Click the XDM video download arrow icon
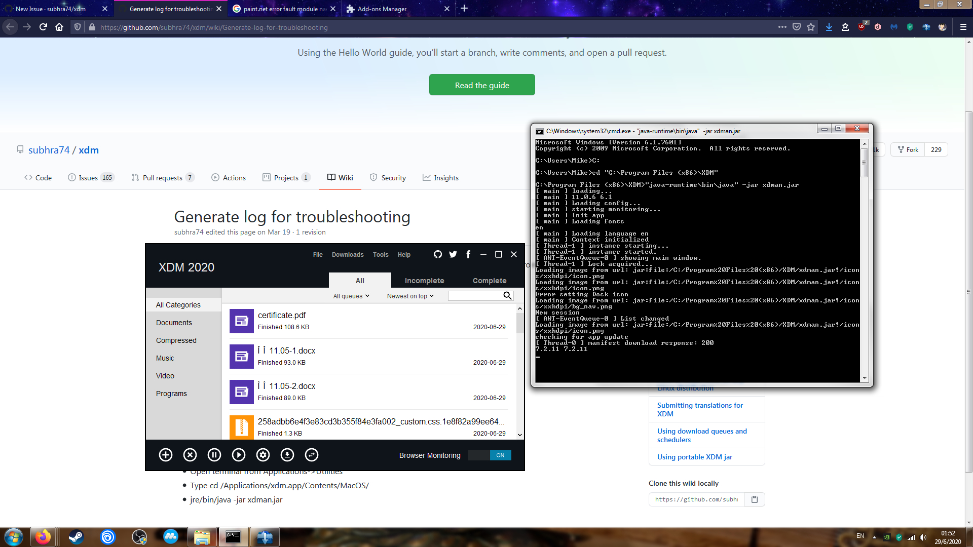Screen dimensions: 973x547 coord(287,455)
